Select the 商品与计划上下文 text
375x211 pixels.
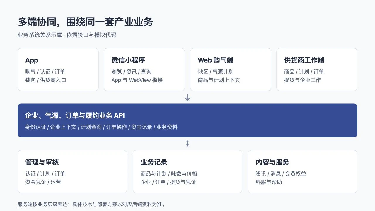coord(219,80)
